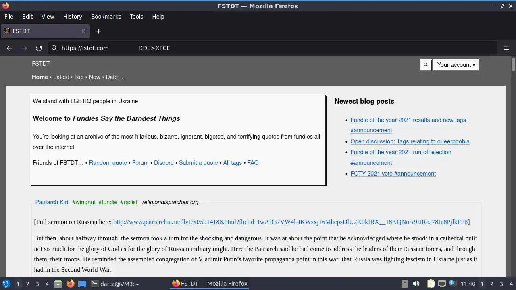The height and width of the screenshot is (290, 516).
Task: Open the Bookmarks menu
Action: 106,17
